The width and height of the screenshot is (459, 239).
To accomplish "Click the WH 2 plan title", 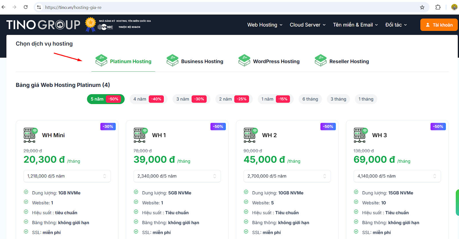I will [269, 135].
